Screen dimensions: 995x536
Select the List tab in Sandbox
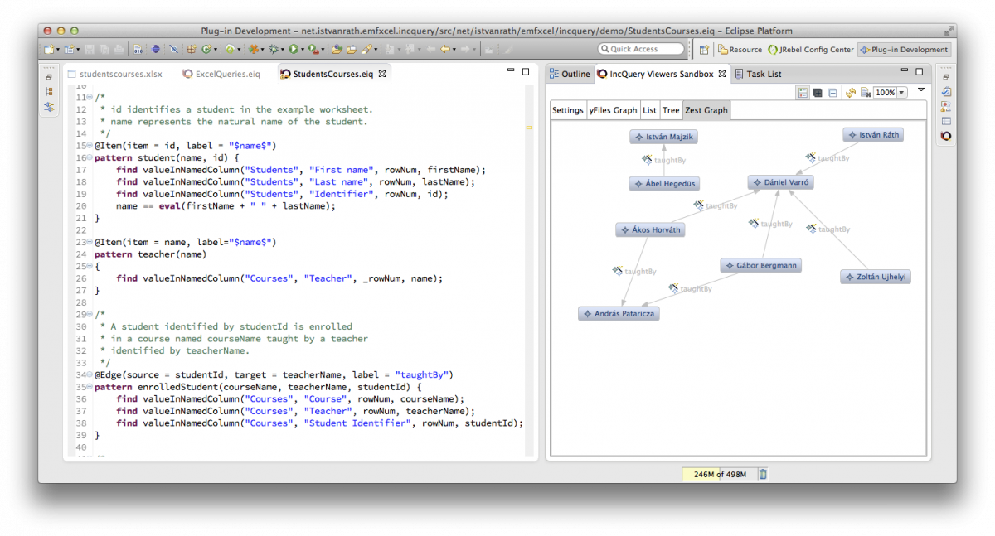click(x=649, y=110)
